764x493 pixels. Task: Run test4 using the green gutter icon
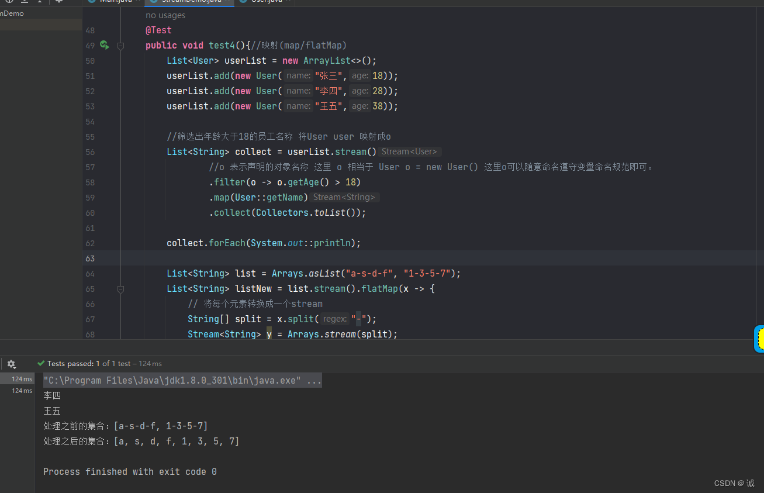[104, 45]
